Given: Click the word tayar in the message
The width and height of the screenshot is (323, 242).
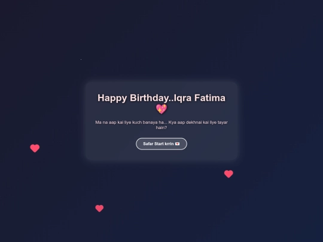Looking at the screenshot, I should point(223,122).
